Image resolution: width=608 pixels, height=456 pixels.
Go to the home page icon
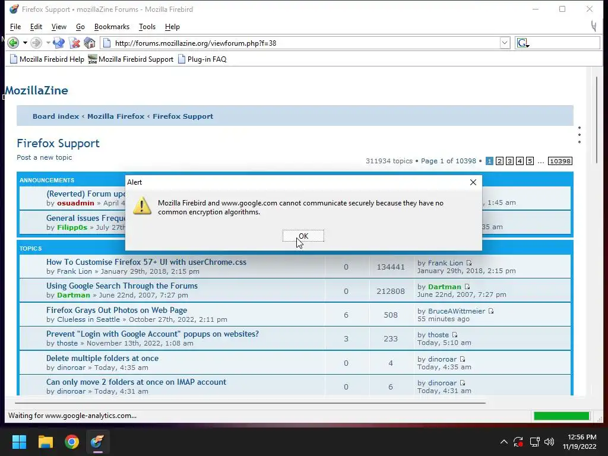pyautogui.click(x=90, y=43)
